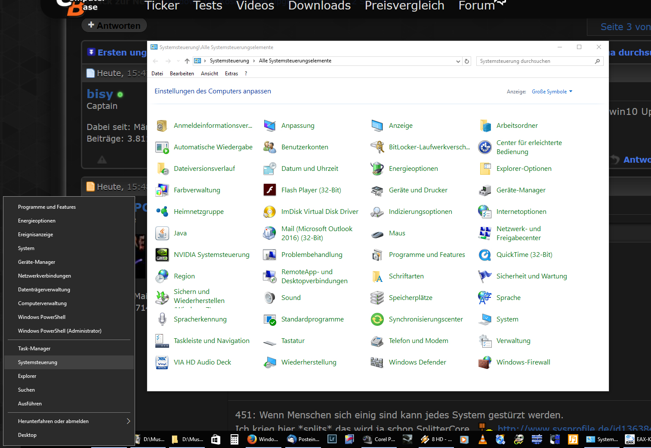This screenshot has width=651, height=448.
Task: Choose Windows PowerShell (Administrator) menu entry
Action: point(69,331)
